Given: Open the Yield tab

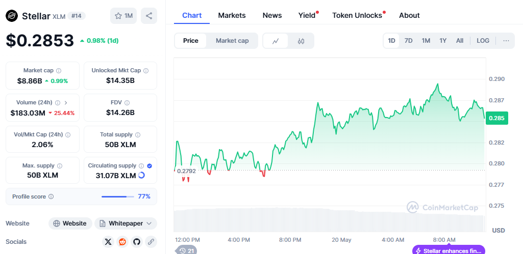Looking at the screenshot, I should [307, 15].
